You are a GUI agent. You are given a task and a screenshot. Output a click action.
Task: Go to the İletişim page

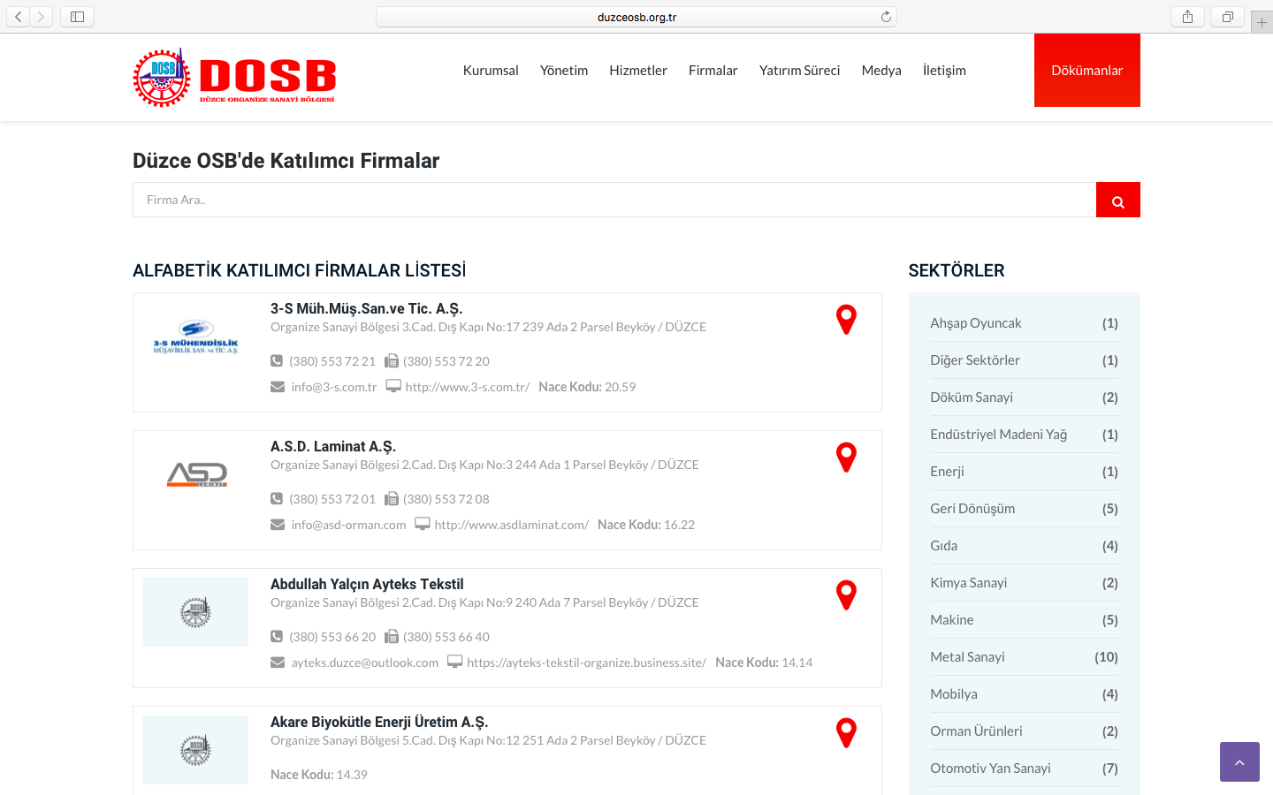pyautogui.click(x=944, y=71)
